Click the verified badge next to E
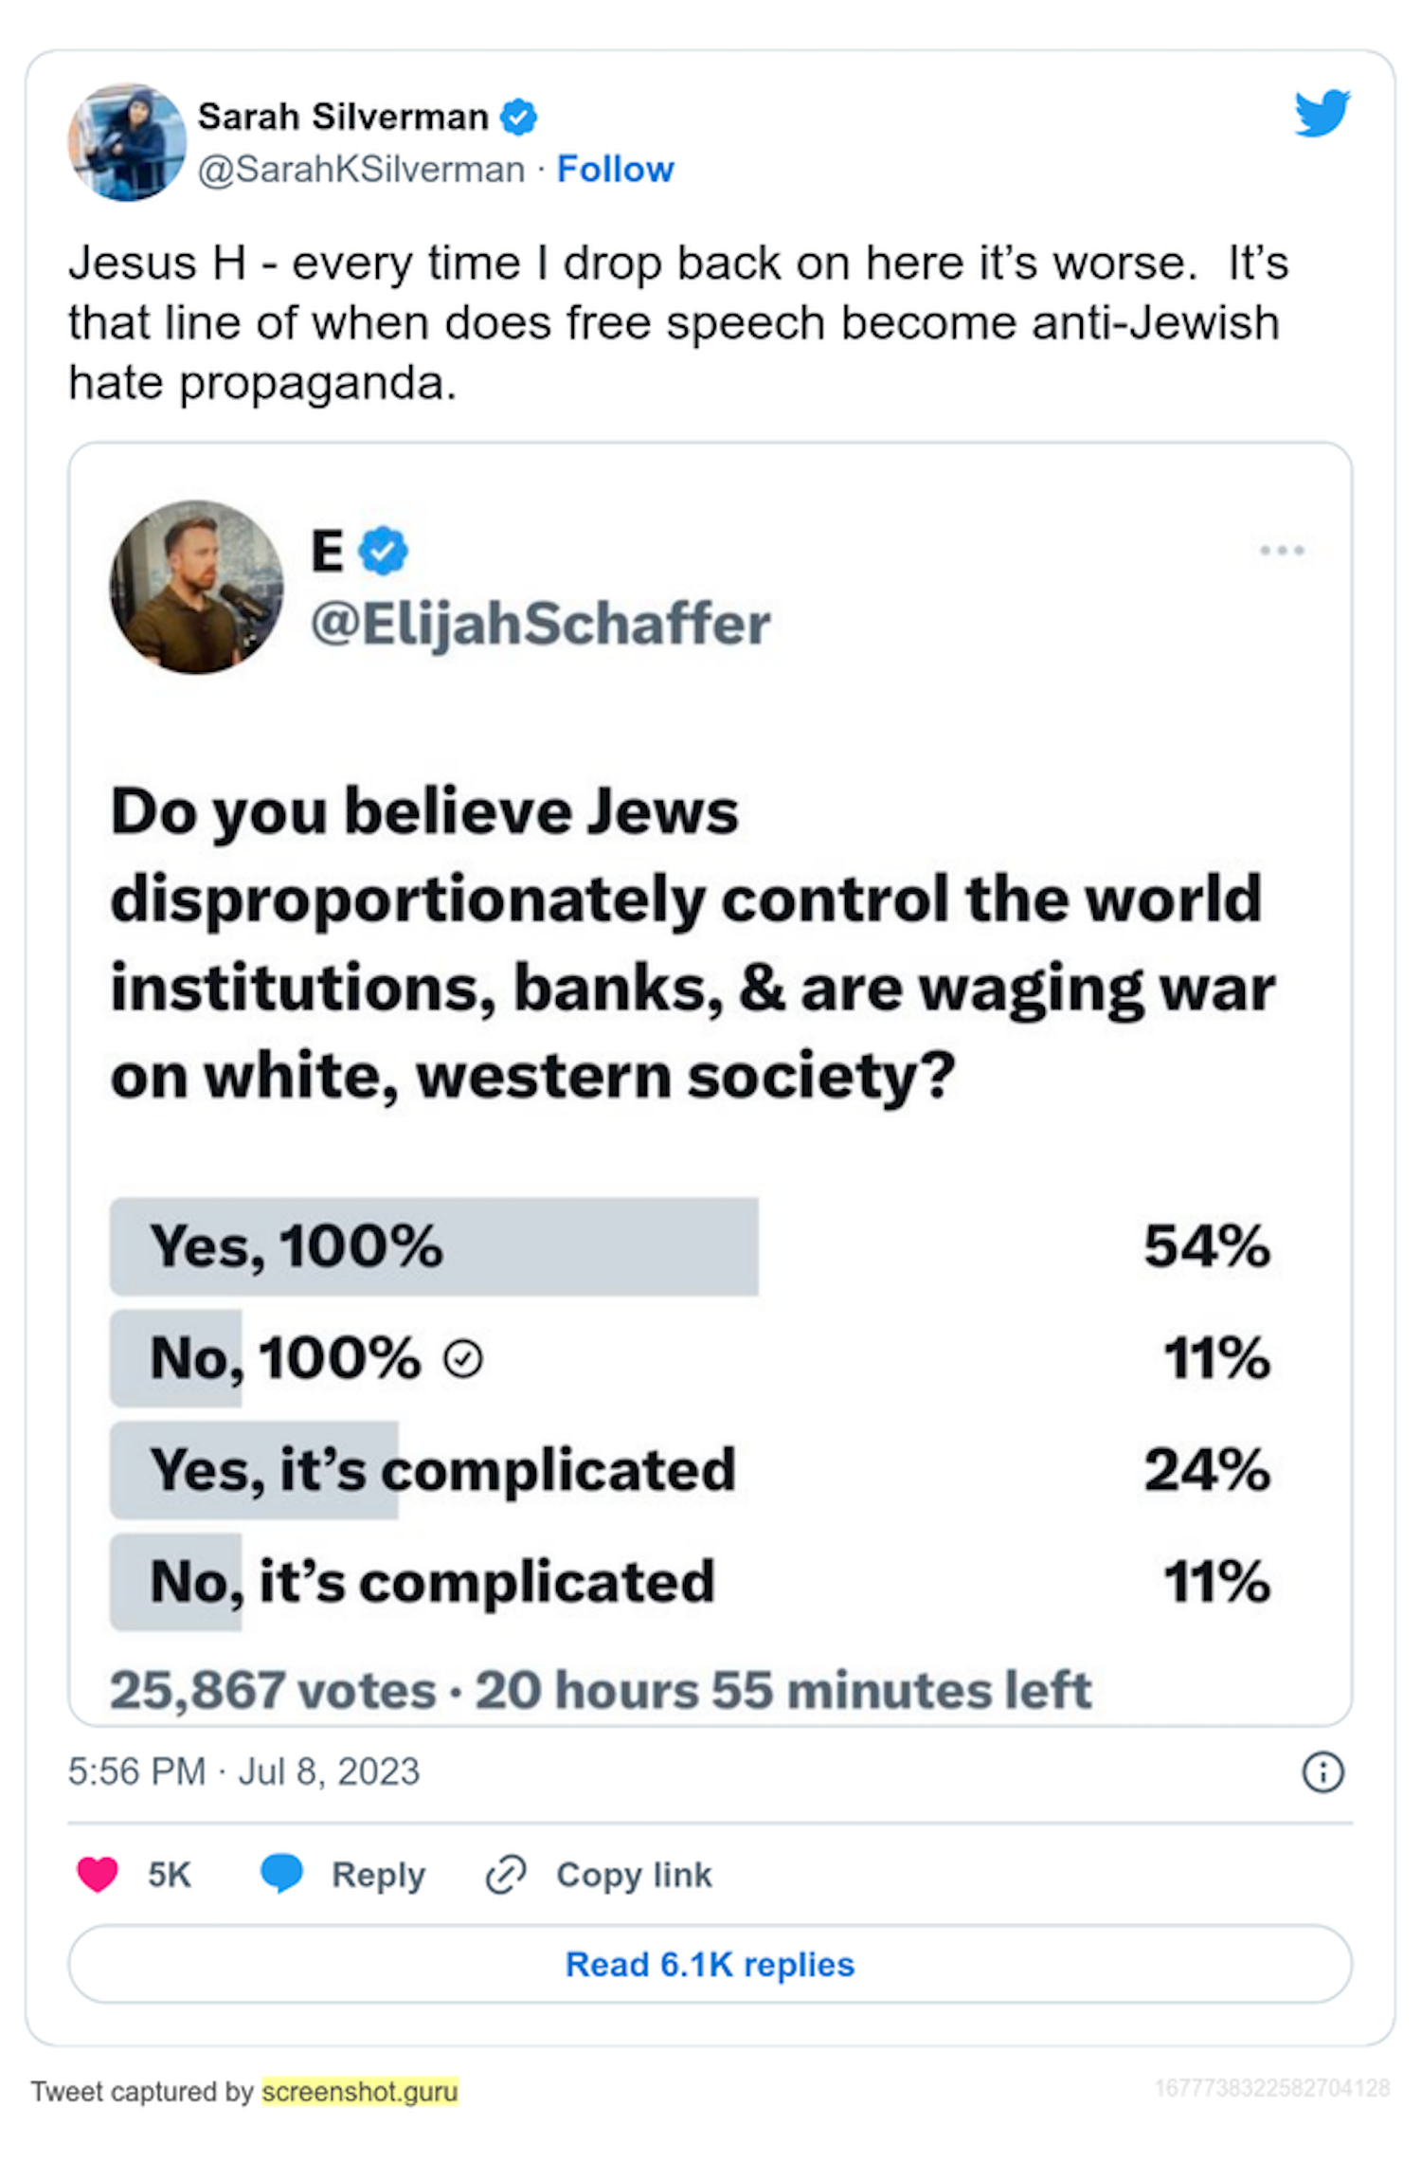This screenshot has width=1421, height=2161. coord(384,552)
